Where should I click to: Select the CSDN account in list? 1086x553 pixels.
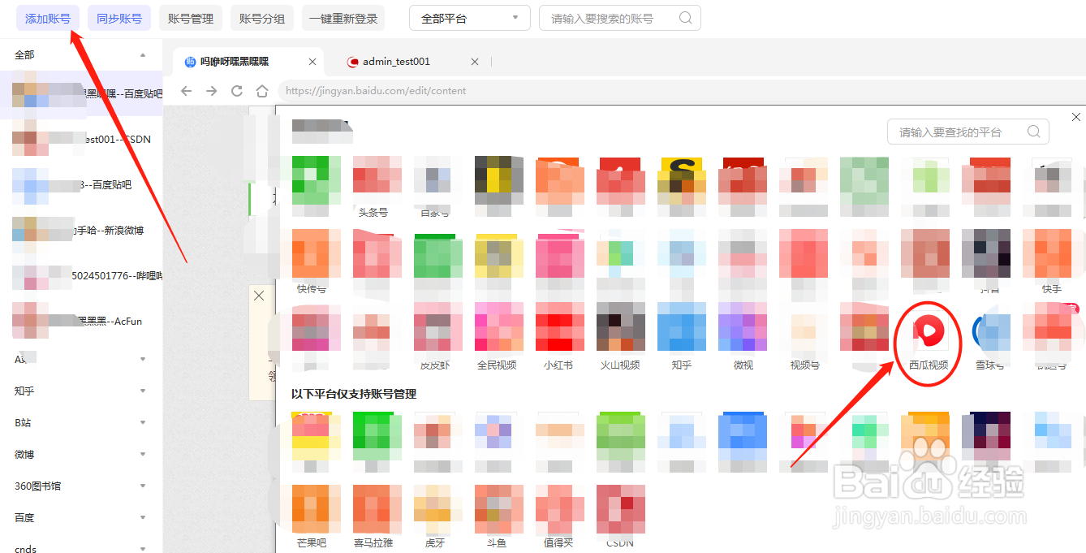[x=81, y=140]
